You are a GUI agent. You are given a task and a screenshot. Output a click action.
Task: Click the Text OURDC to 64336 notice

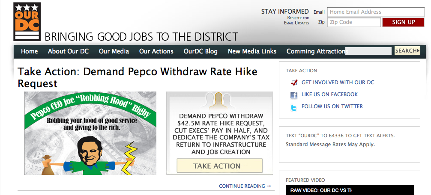pos(340,136)
